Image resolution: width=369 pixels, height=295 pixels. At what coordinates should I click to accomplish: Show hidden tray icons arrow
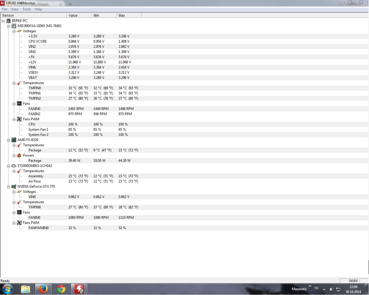point(324,289)
